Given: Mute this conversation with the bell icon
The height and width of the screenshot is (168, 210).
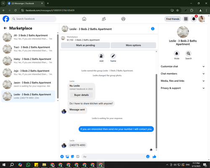Looking at the screenshot, I should point(177,53).
